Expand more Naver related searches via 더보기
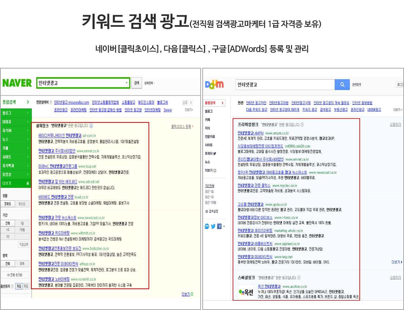The image size is (404, 310). pyautogui.click(x=189, y=110)
